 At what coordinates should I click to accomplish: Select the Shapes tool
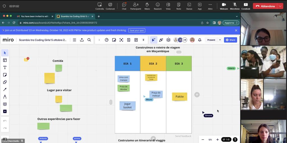[x=5, y=82]
